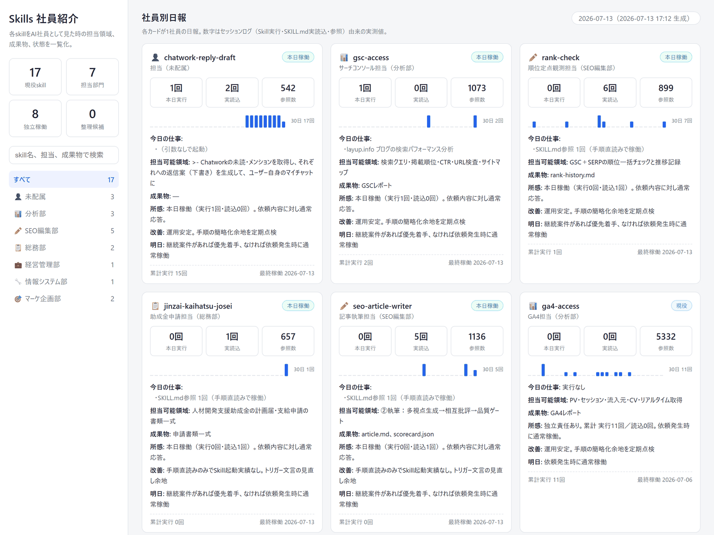Click 現役 badge on ga4-access card
714x535 pixels.
(x=681, y=305)
